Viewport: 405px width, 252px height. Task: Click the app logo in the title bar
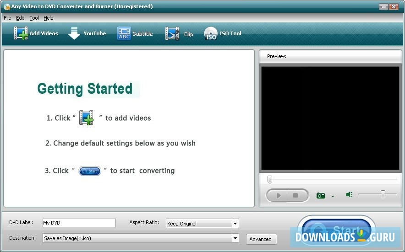click(x=7, y=6)
